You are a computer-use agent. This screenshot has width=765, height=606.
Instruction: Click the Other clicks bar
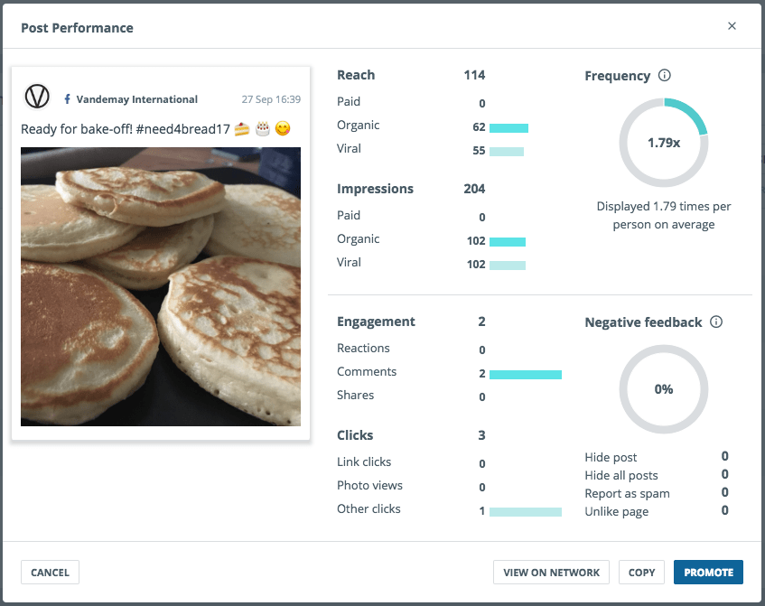click(526, 511)
